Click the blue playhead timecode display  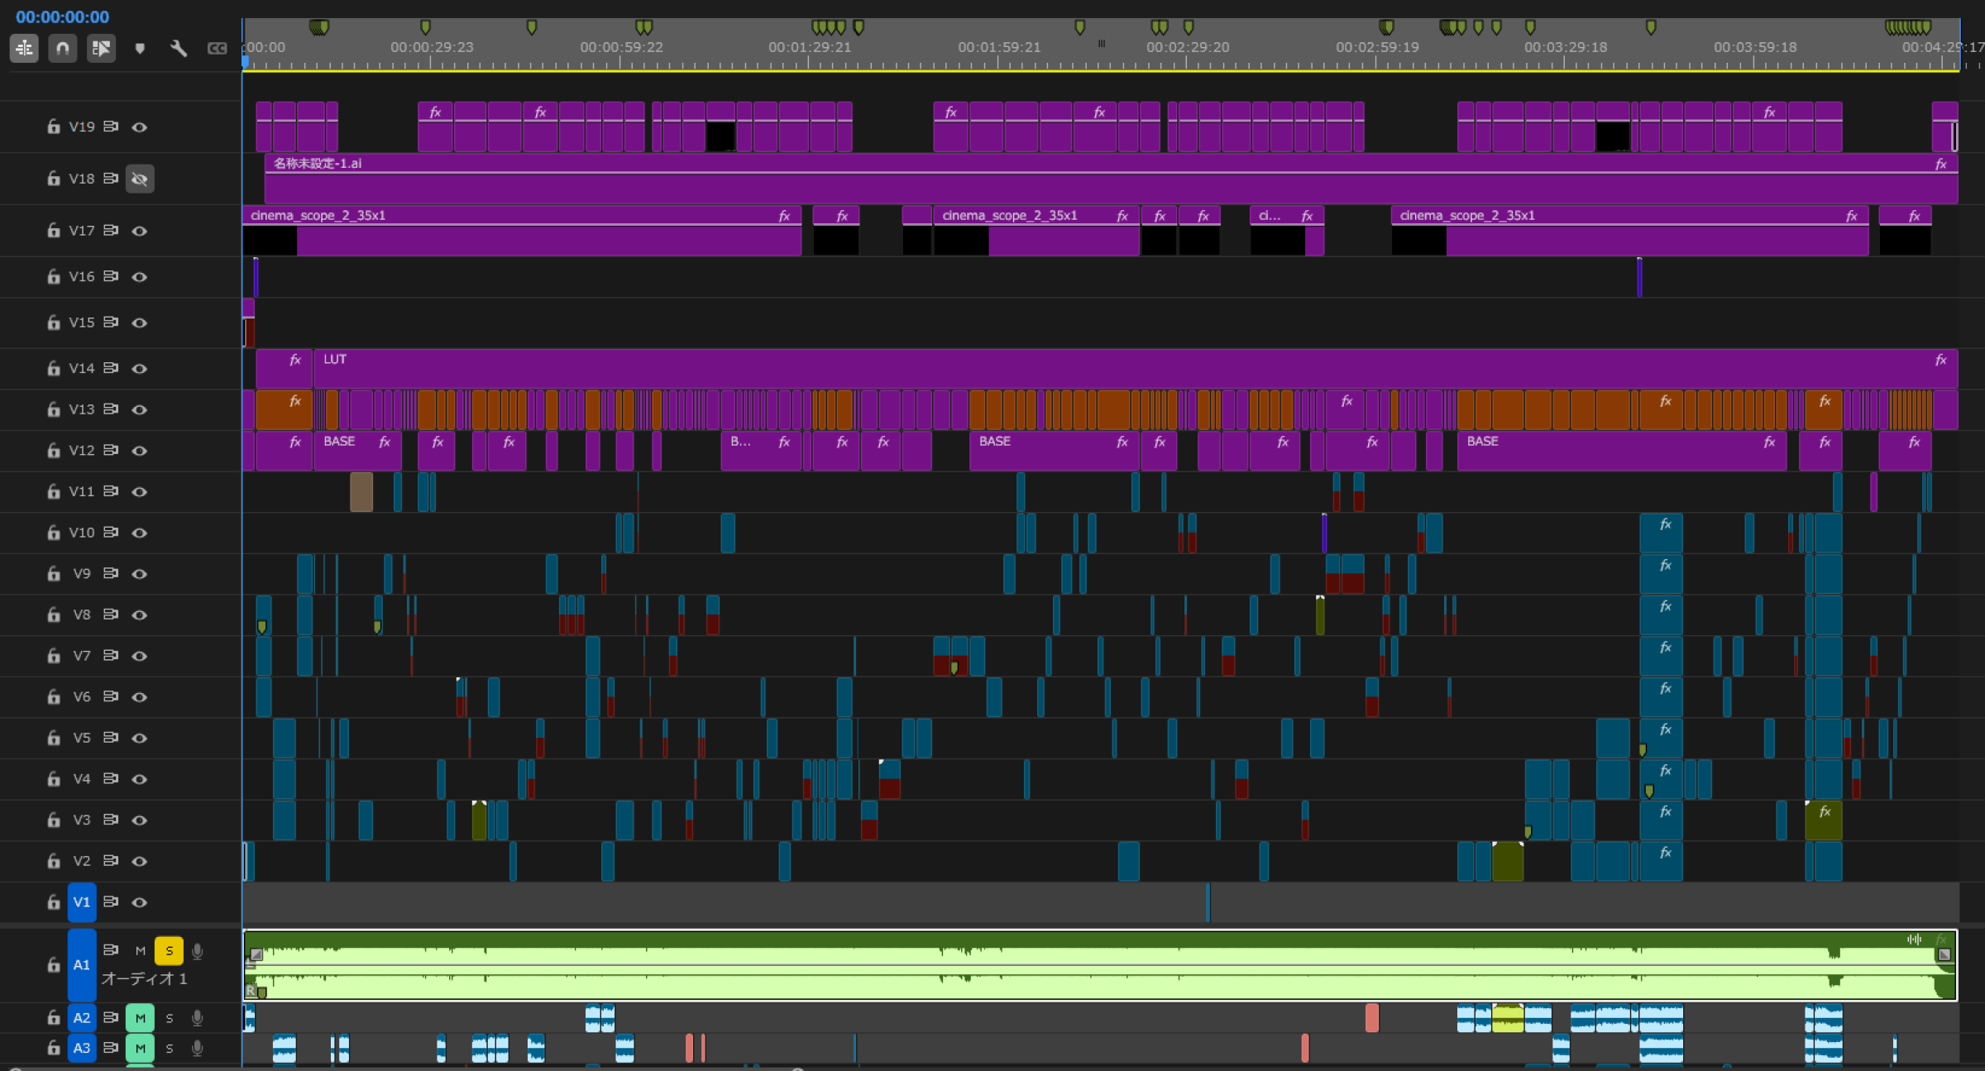pos(62,17)
